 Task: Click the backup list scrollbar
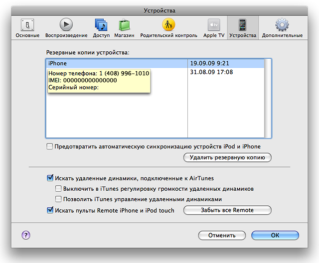[268, 98]
